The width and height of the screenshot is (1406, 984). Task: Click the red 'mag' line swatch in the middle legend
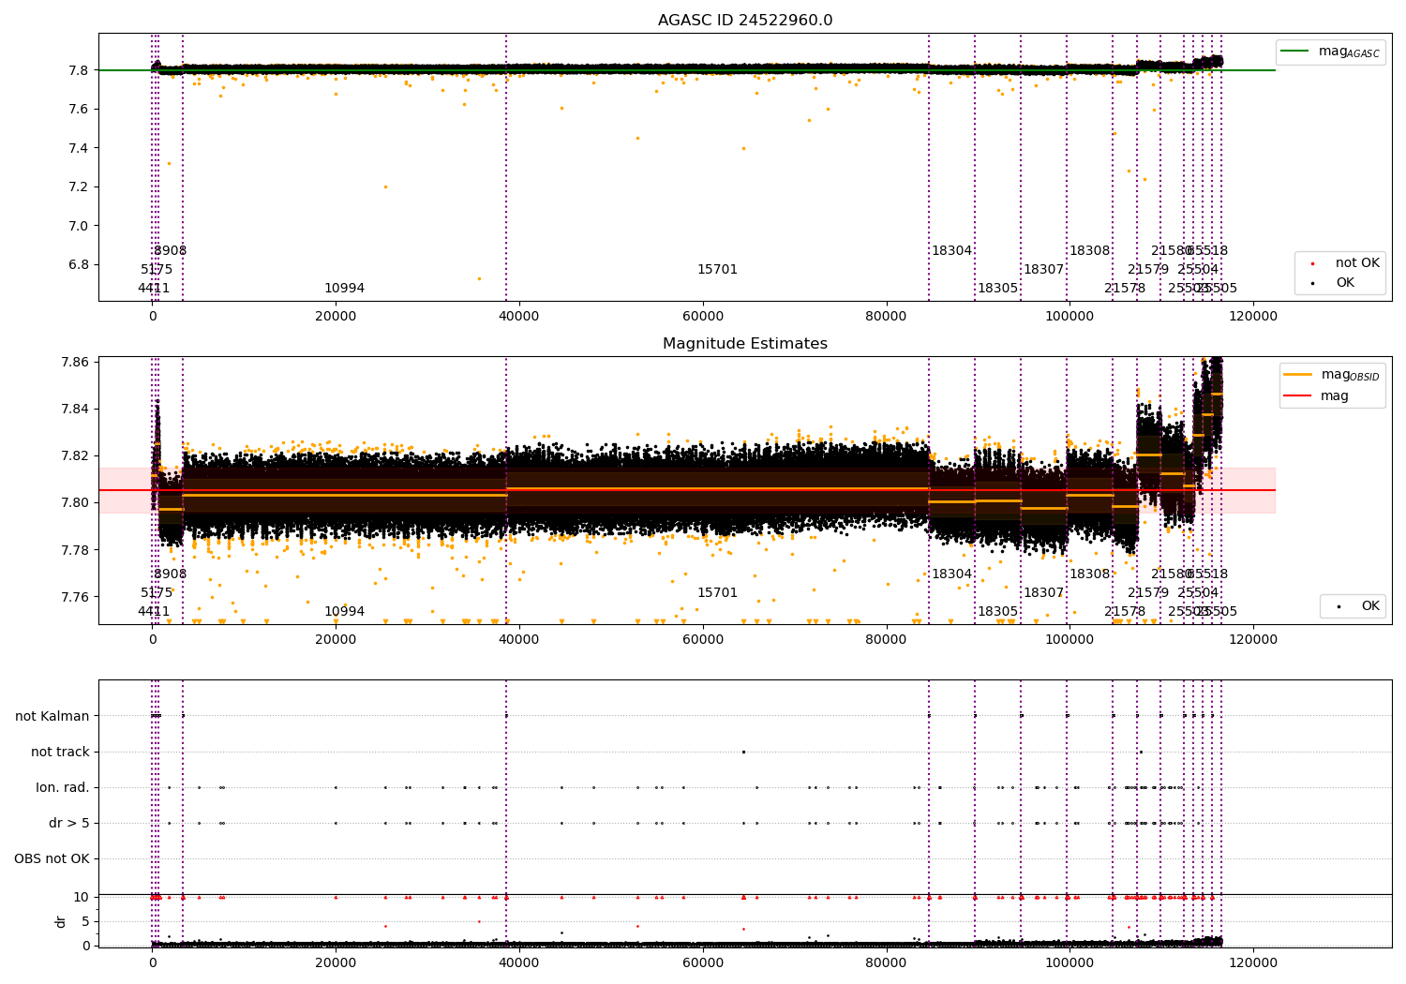[1297, 395]
